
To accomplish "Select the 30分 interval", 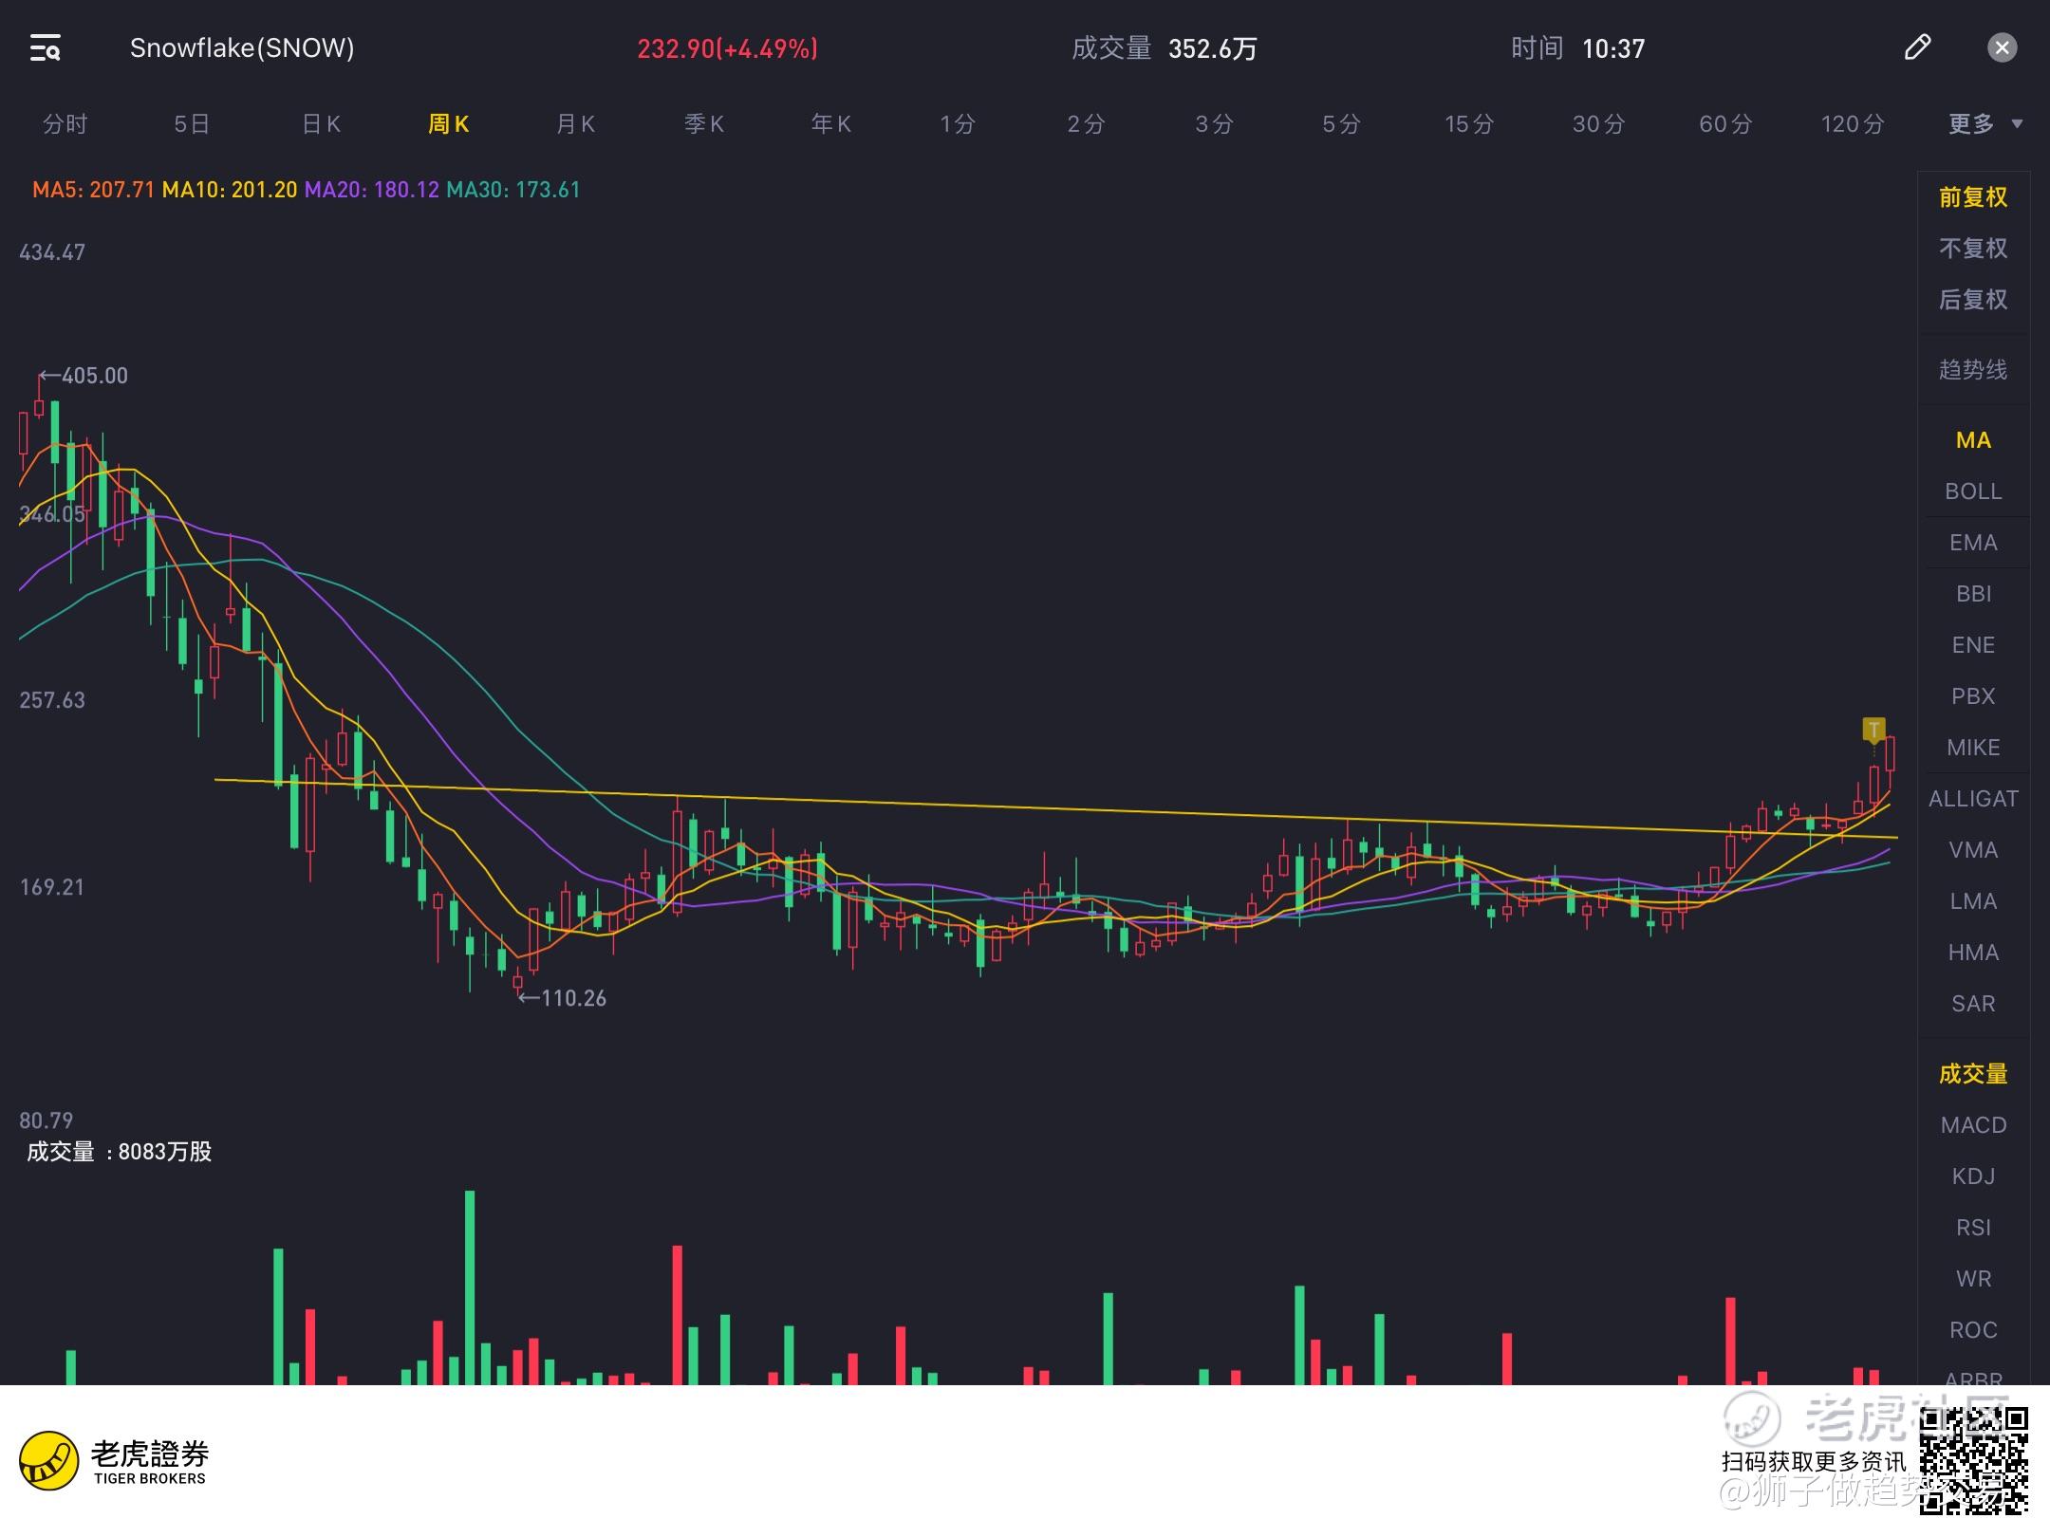I will coord(1598,124).
